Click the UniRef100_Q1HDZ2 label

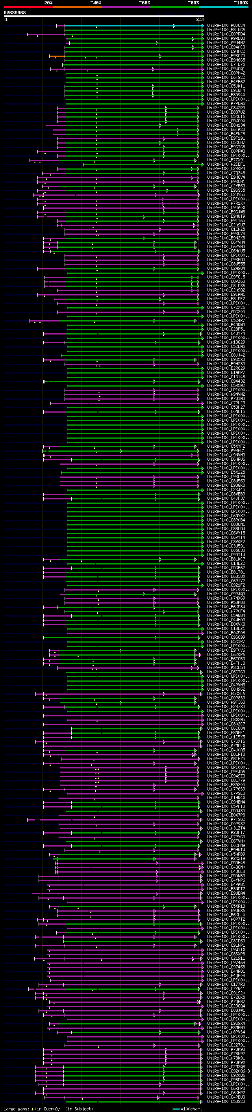(226, 563)
